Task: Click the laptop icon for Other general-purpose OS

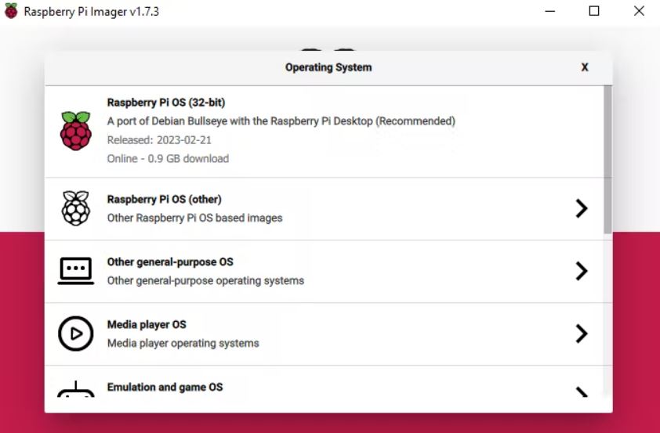Action: (76, 271)
